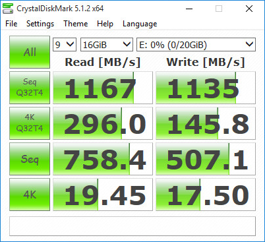Open the Help menu

(105, 24)
